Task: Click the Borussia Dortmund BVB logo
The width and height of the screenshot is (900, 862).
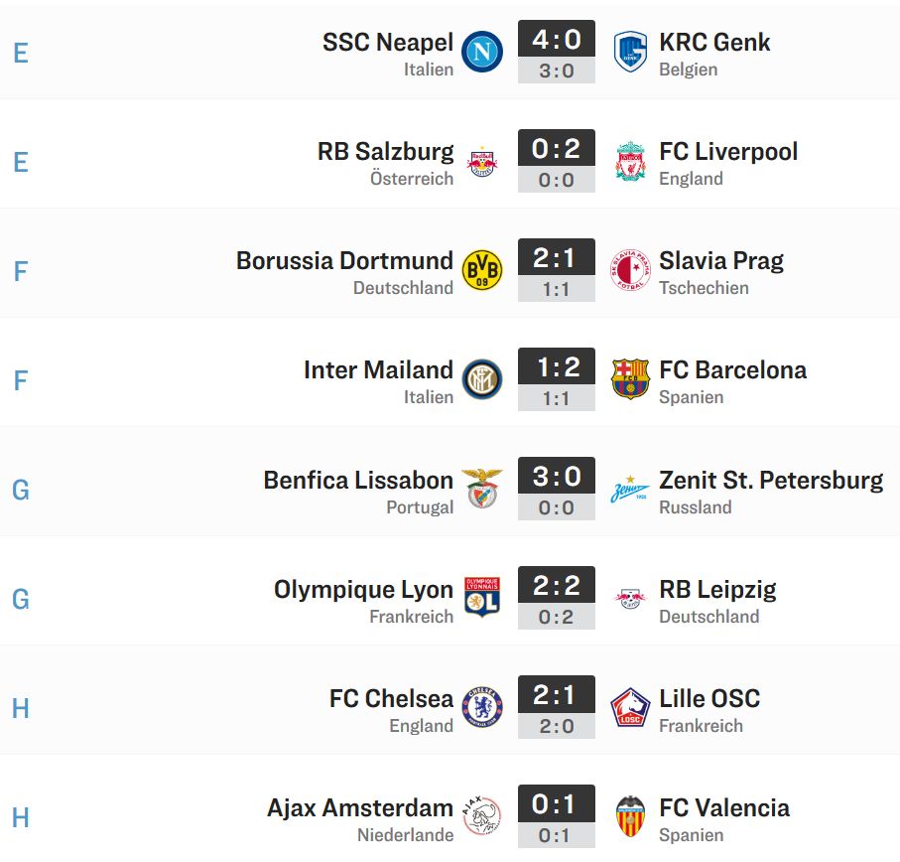Action: pyautogui.click(x=482, y=270)
